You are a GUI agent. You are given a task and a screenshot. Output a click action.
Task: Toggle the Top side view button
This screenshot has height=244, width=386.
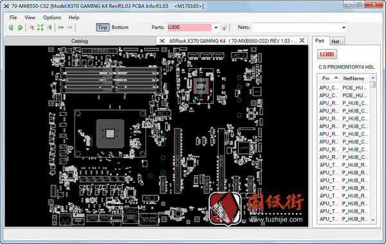coord(102,27)
